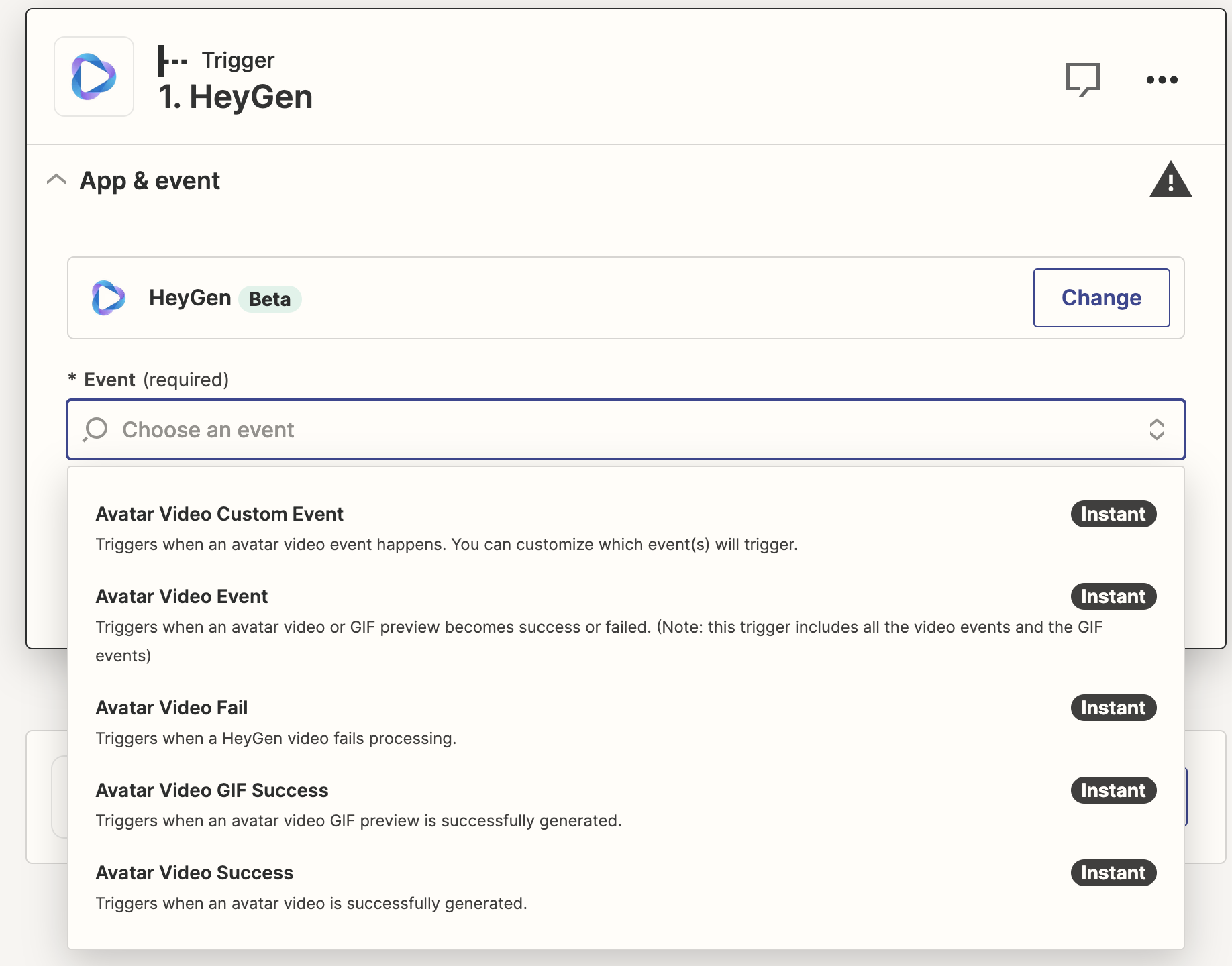
Task: Click the warning triangle icon
Action: tap(1170, 180)
